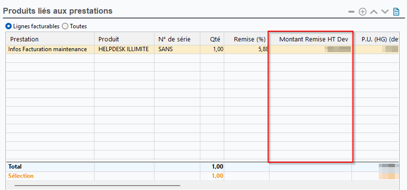
Task: Click the Montant Remise HT Dev header
Action: (x=310, y=39)
